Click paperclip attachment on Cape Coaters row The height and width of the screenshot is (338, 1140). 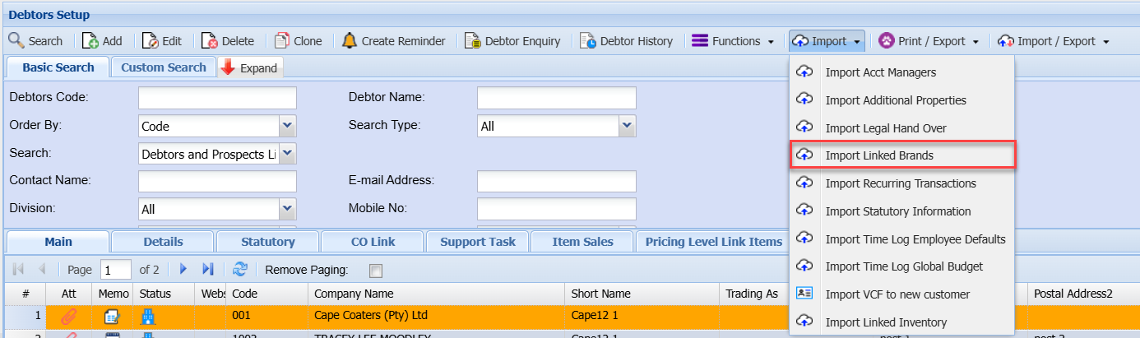click(x=69, y=316)
